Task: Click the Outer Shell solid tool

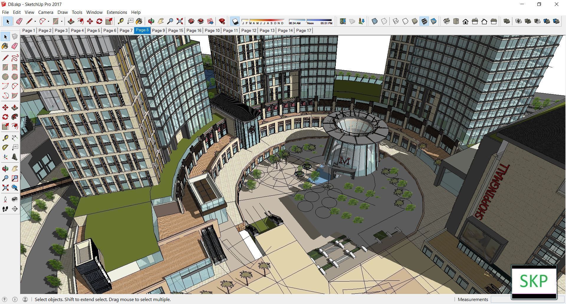Action: coord(506,21)
